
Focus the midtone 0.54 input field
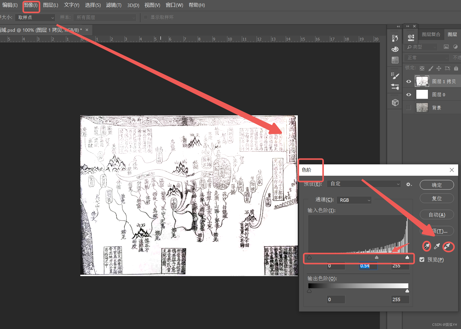tap(368, 266)
